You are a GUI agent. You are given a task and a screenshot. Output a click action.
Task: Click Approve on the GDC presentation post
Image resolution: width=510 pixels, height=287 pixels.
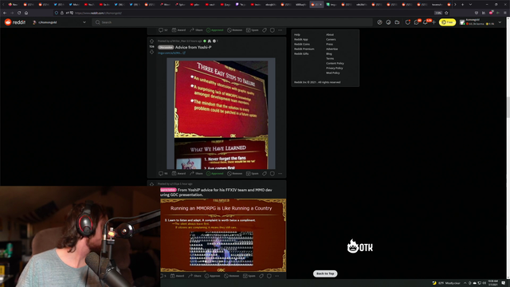pos(213,276)
